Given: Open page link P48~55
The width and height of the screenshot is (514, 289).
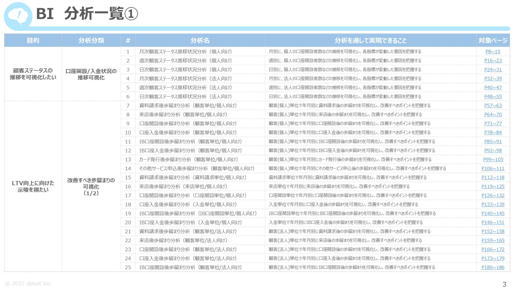Looking at the screenshot, I should point(493,97).
